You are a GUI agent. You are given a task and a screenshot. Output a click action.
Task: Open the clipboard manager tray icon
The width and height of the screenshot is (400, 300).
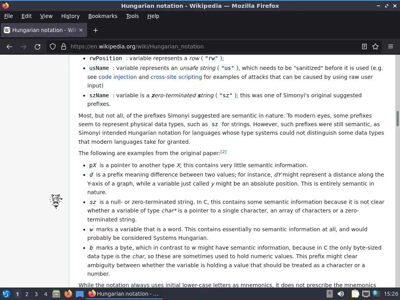click(x=355, y=294)
